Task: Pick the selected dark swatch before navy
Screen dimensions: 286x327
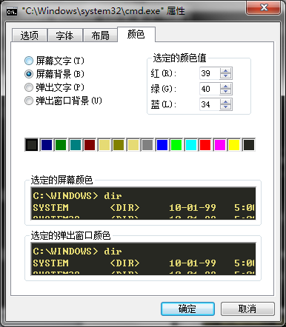Action: [x=32, y=145]
